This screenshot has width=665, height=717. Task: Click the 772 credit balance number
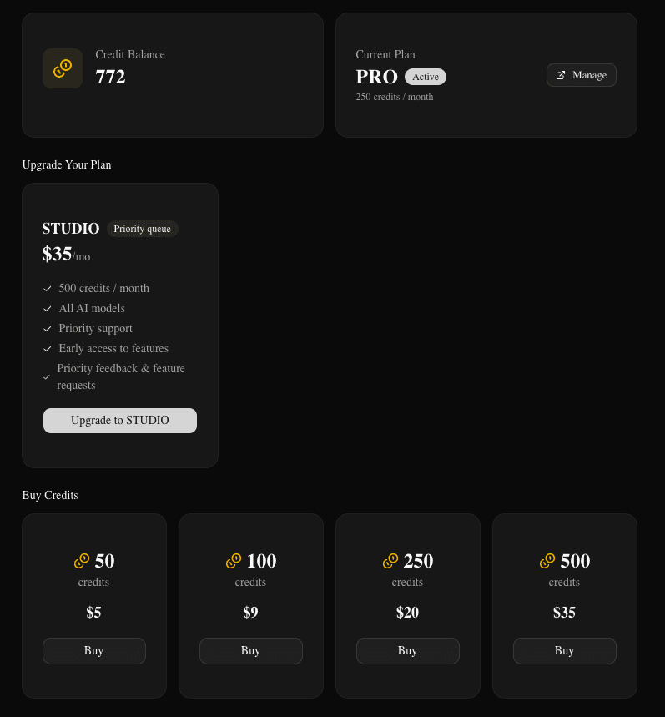coord(110,77)
